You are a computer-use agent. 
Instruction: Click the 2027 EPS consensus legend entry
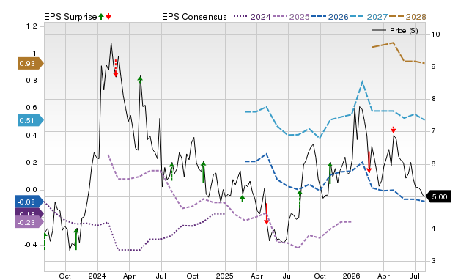[x=369, y=17]
